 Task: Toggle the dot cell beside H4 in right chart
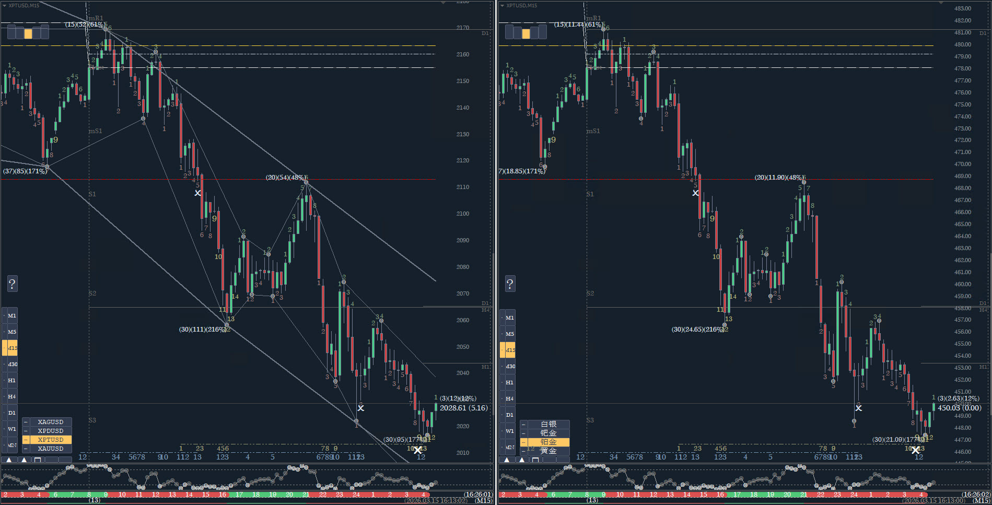(x=502, y=398)
